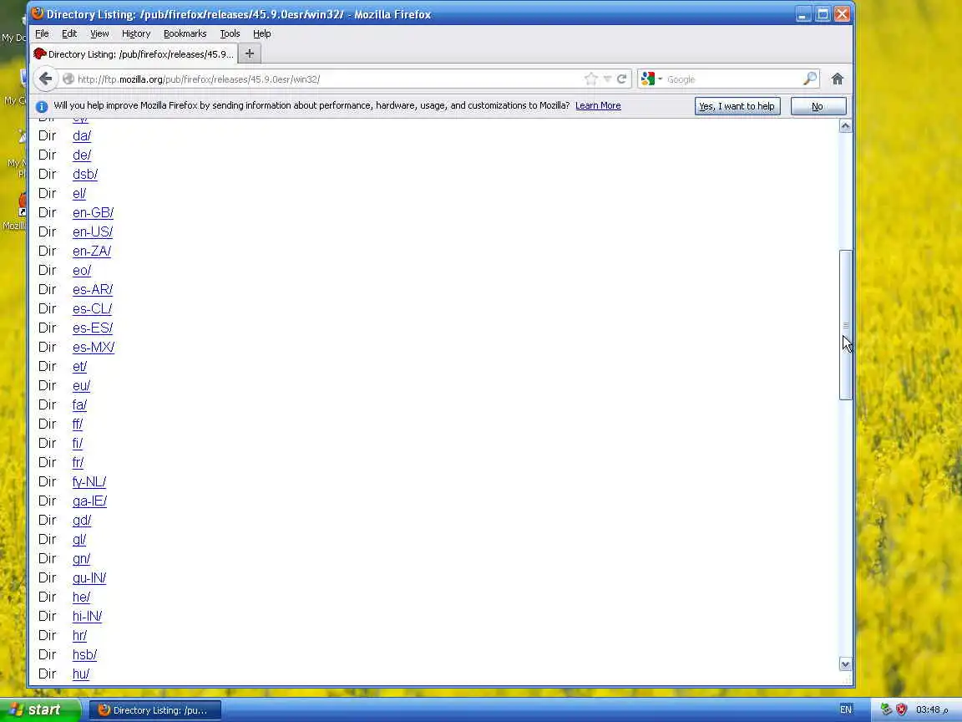Bookmark this page with the star icon

tap(591, 79)
